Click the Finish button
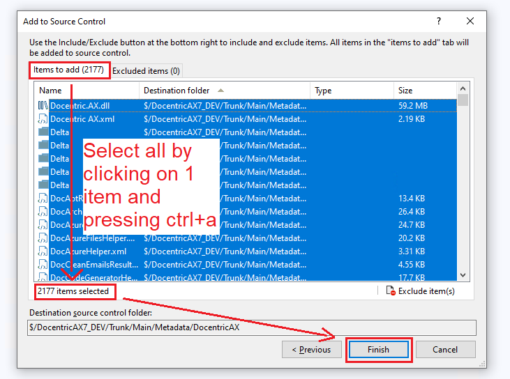510x379 pixels. [x=379, y=350]
